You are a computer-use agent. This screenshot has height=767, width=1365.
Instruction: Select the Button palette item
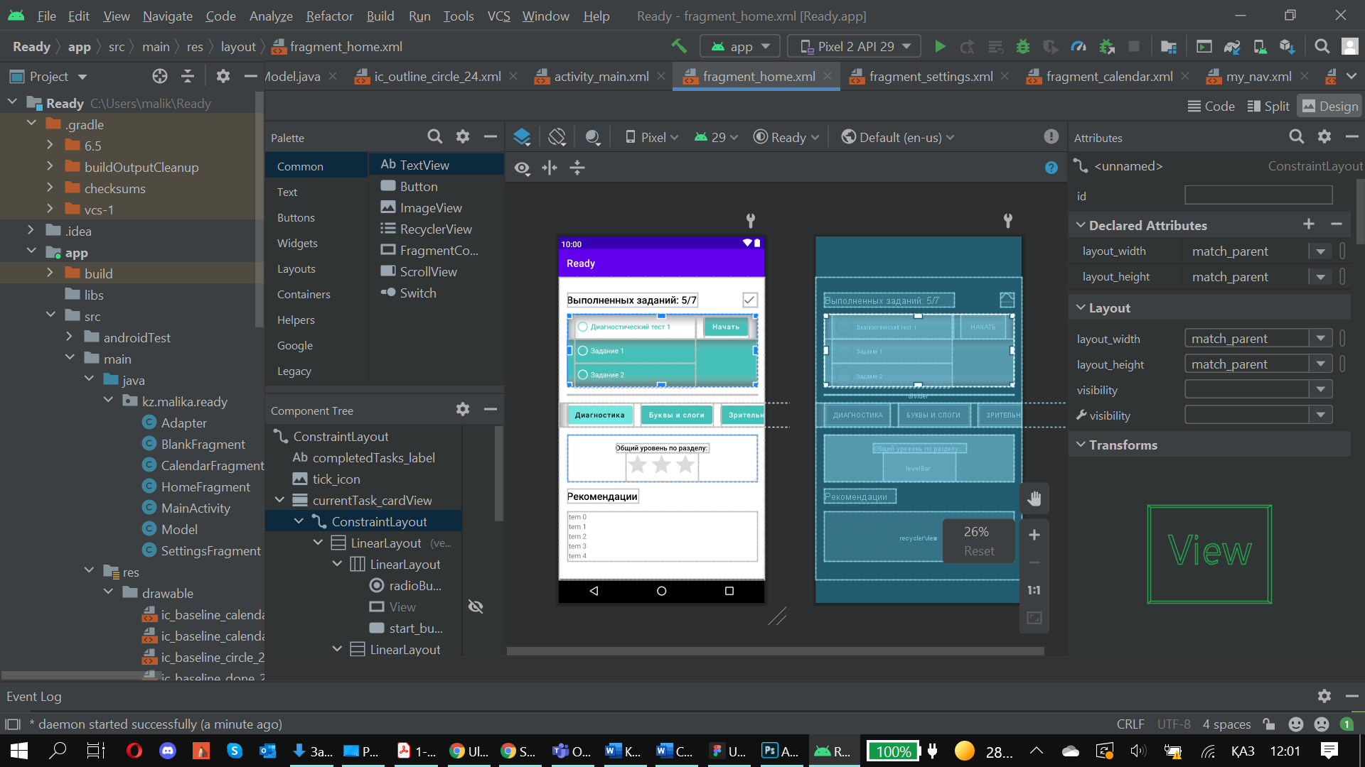418,187
